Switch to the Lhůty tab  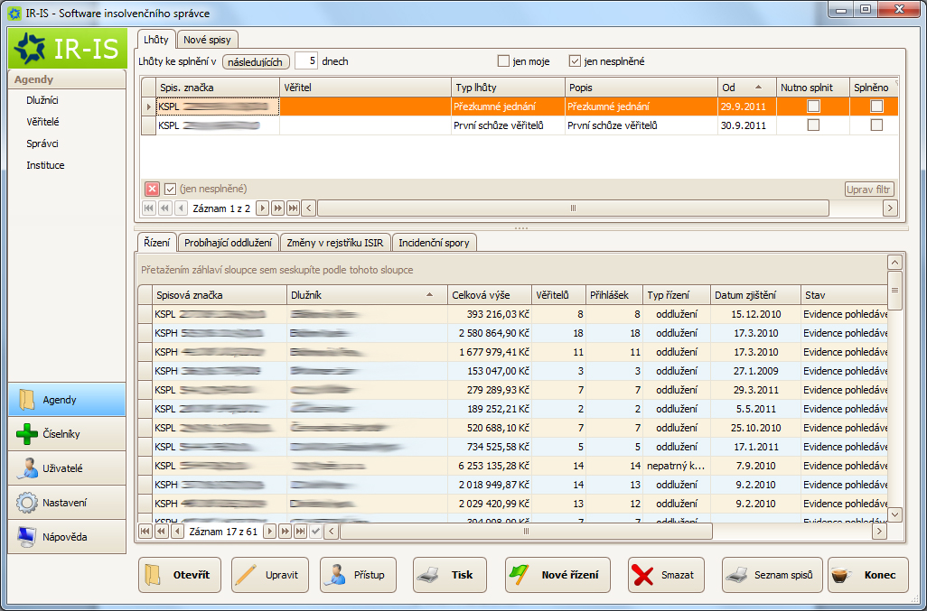156,40
